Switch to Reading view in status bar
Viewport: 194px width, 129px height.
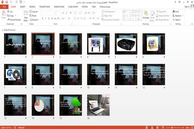click(157, 127)
